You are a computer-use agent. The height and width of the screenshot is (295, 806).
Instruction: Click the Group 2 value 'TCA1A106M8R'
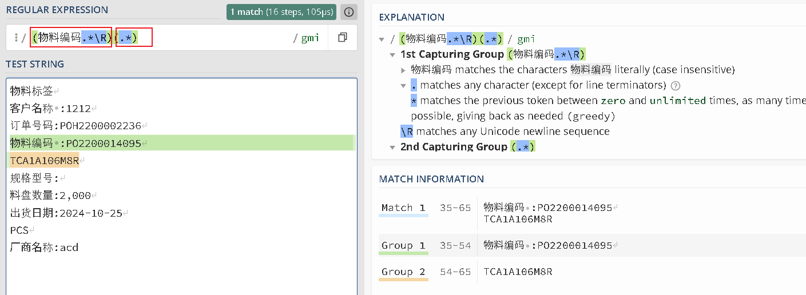point(518,272)
